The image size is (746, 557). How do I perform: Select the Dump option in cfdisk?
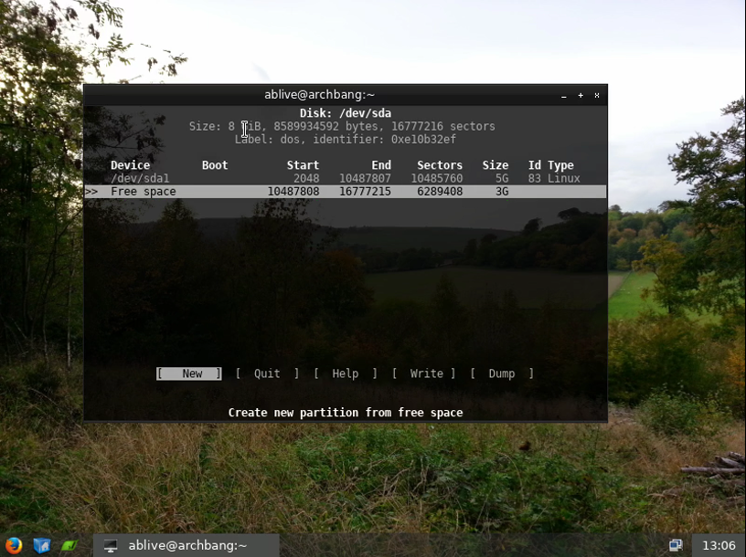tap(502, 373)
